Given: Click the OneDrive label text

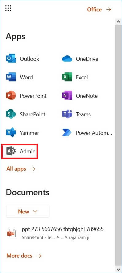Looking at the screenshot, I should 87,59.
